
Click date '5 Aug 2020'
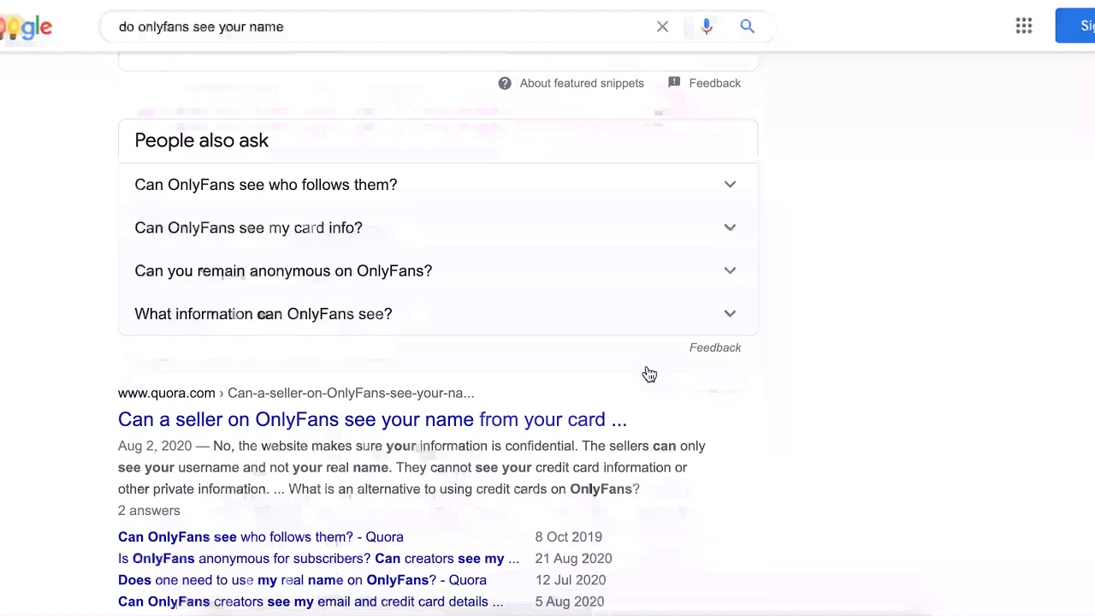tap(570, 601)
